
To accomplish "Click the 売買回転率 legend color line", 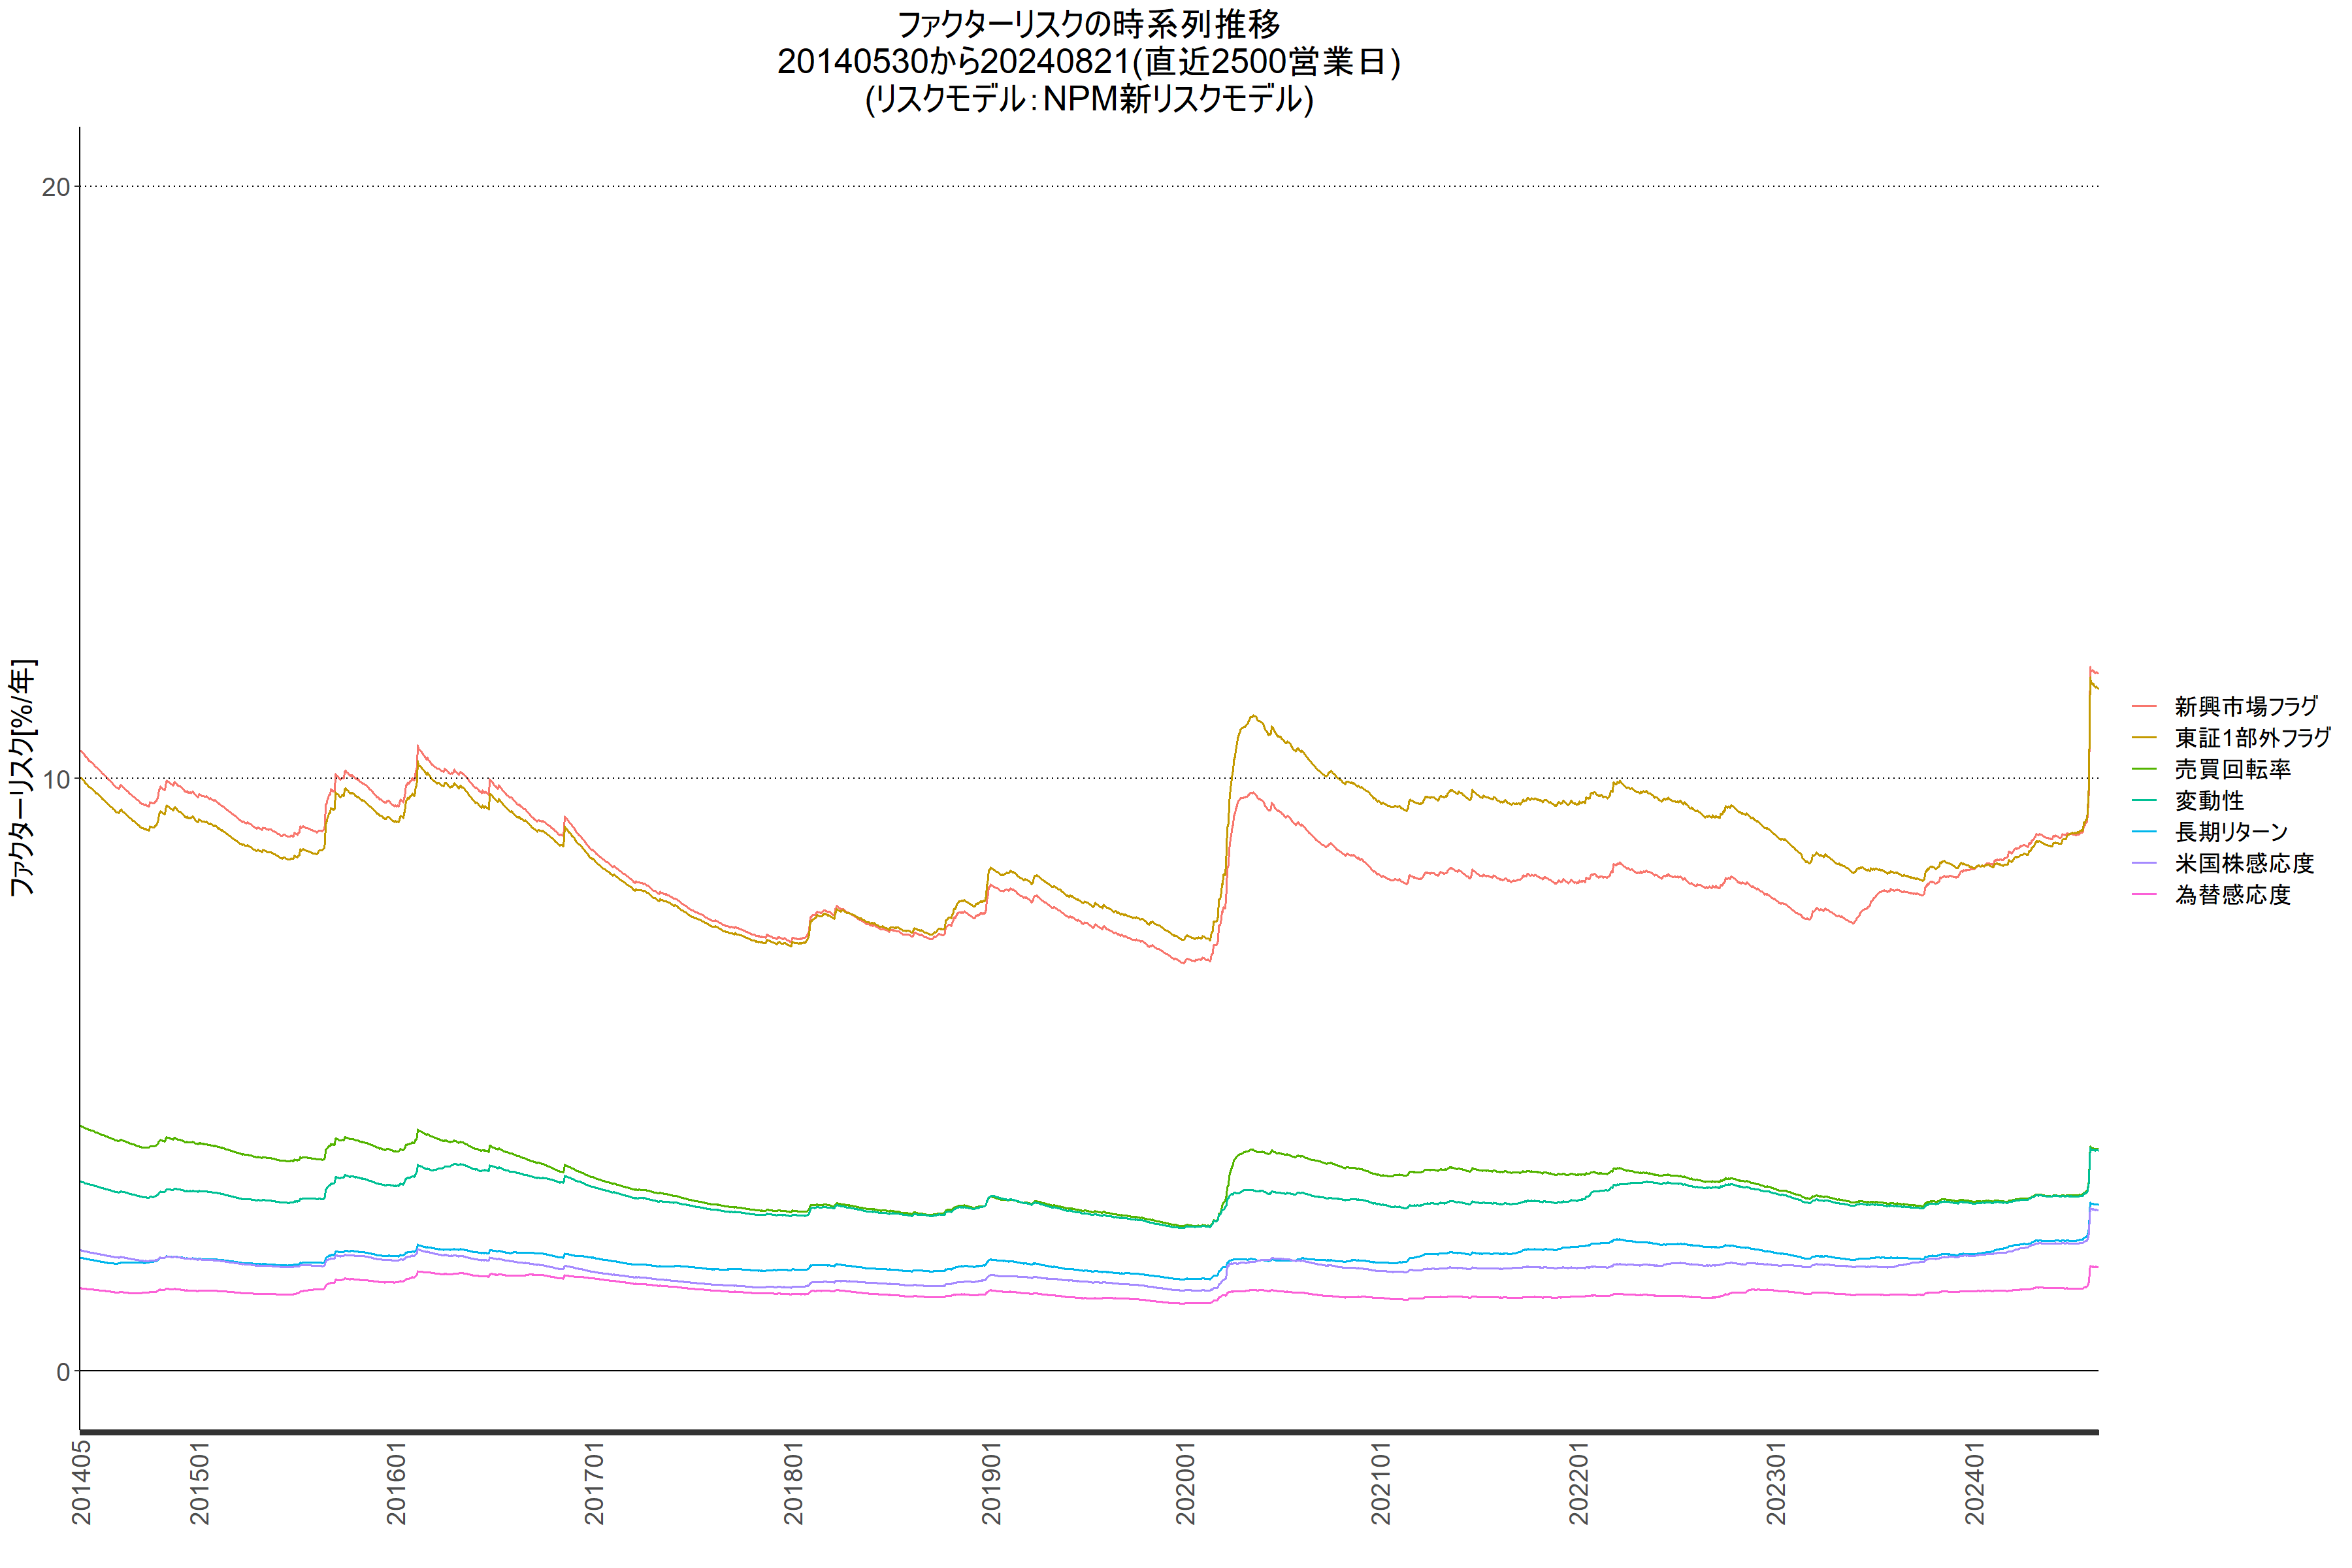I will click(x=2144, y=769).
